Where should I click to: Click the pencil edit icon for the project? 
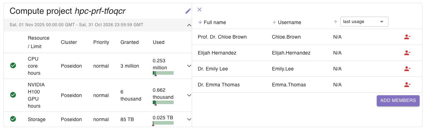click(188, 11)
